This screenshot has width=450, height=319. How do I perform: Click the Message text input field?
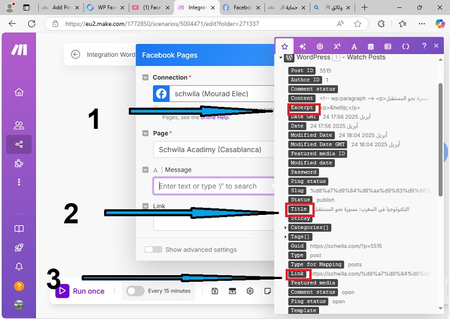point(214,186)
